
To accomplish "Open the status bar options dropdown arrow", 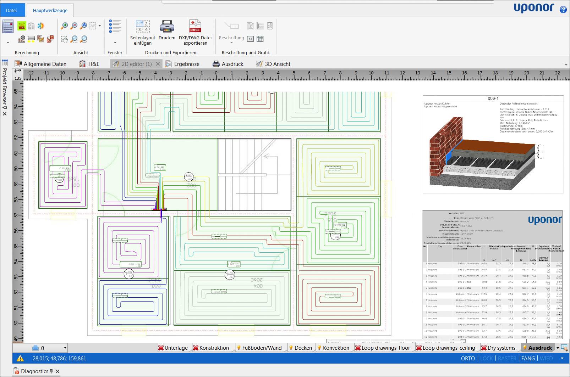I will coord(562,359).
